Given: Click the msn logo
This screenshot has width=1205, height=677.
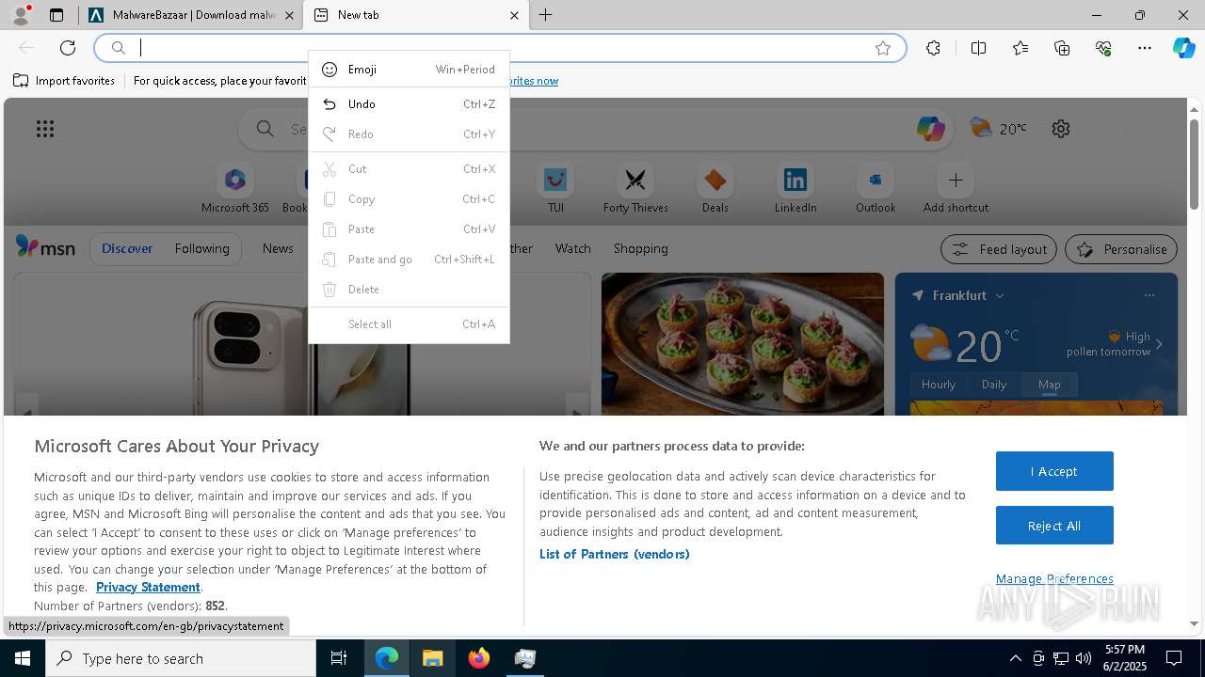Looking at the screenshot, I should point(45,247).
